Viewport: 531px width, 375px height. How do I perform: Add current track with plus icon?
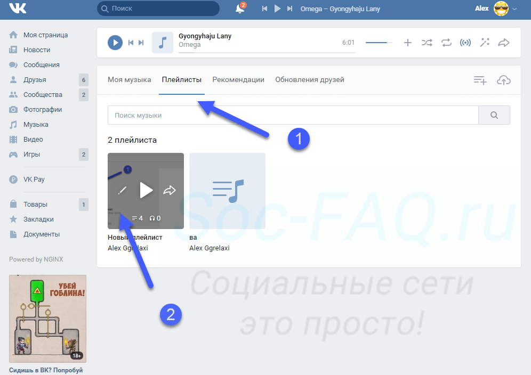pyautogui.click(x=408, y=43)
